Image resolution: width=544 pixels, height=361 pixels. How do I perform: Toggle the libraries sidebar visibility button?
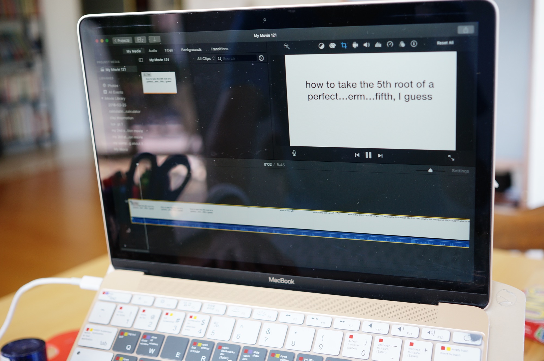(x=141, y=60)
